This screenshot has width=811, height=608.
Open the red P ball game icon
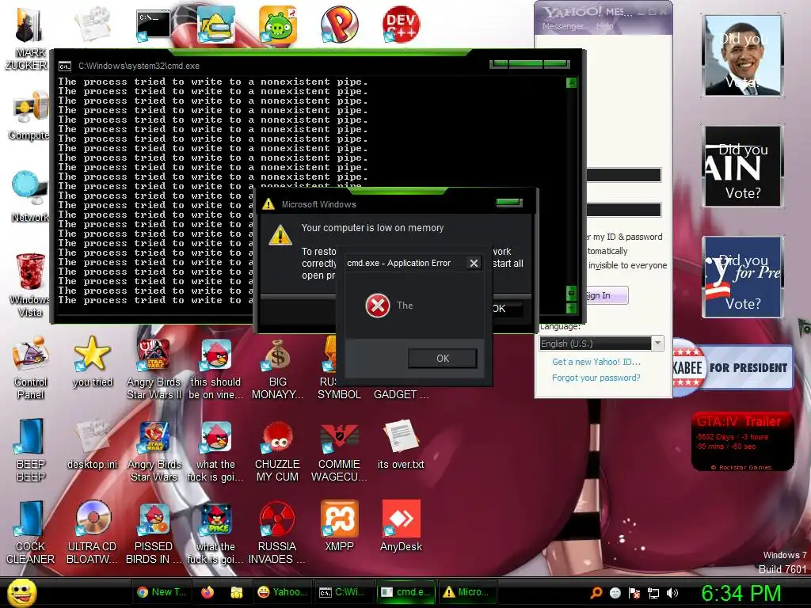tap(339, 25)
